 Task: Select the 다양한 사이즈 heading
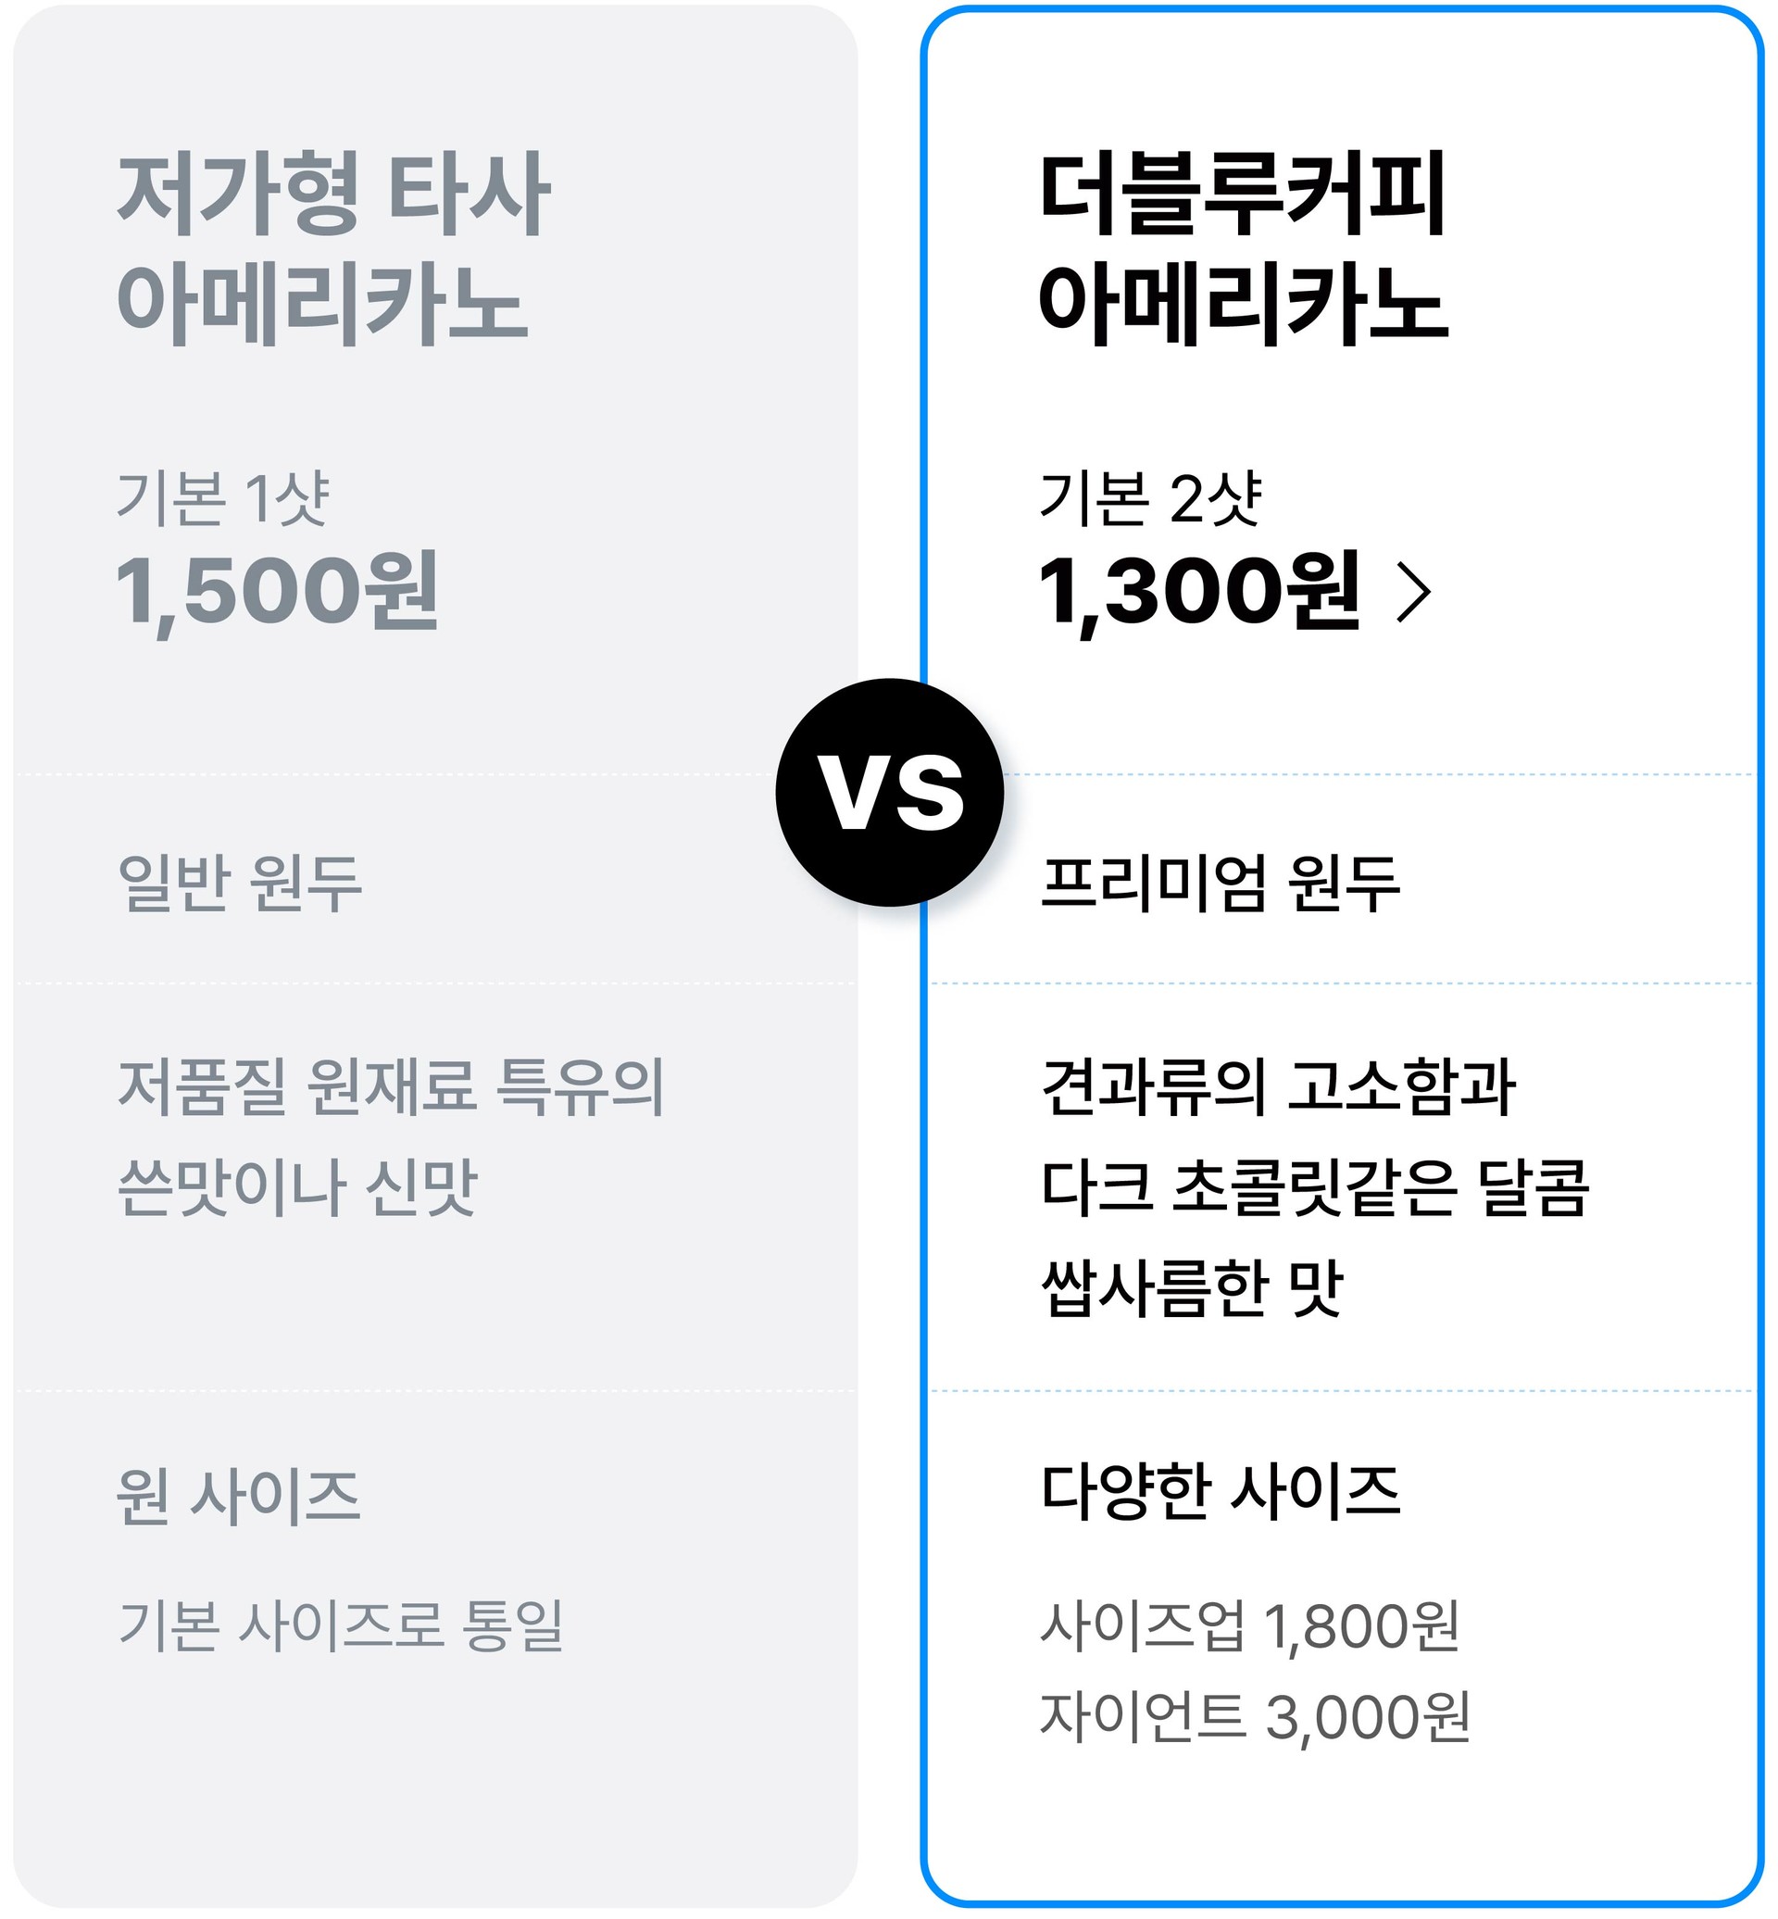click(x=1220, y=1493)
